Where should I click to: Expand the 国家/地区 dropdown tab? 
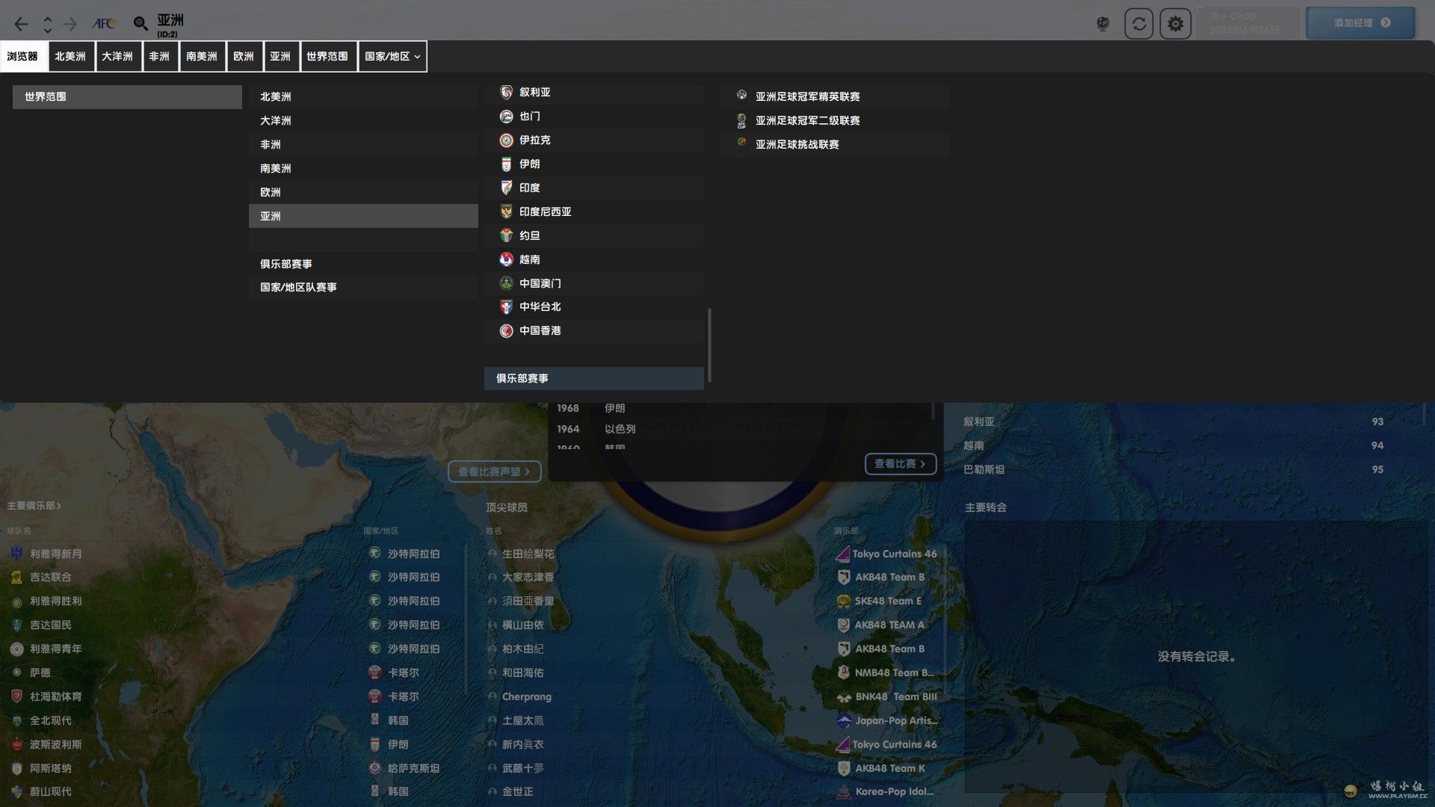392,56
